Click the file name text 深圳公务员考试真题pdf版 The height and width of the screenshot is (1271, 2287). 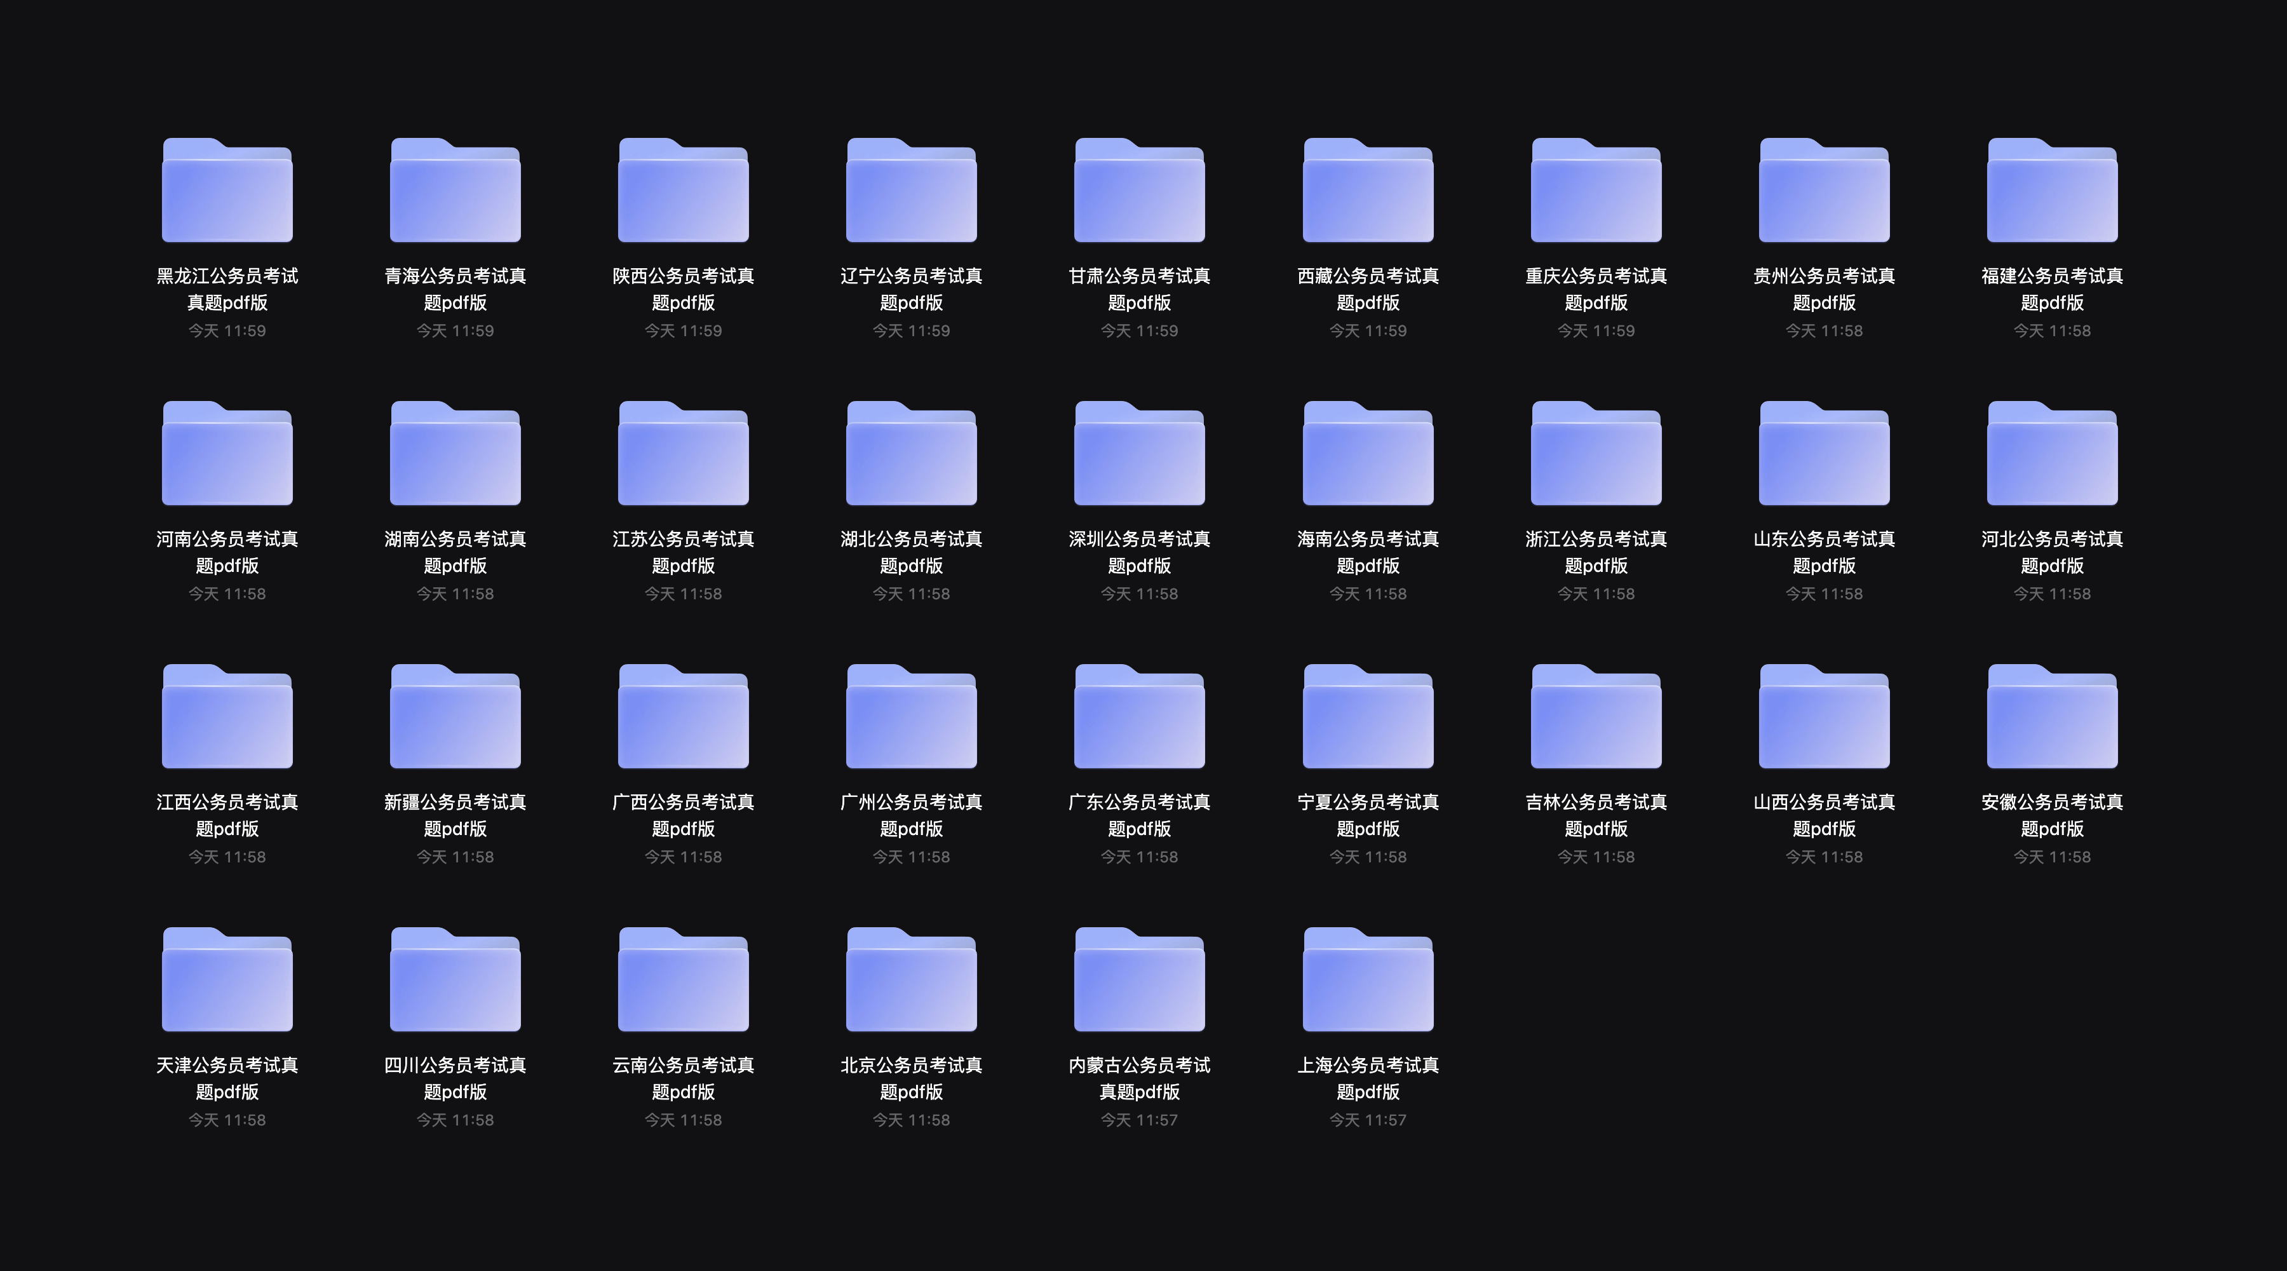click(1140, 552)
